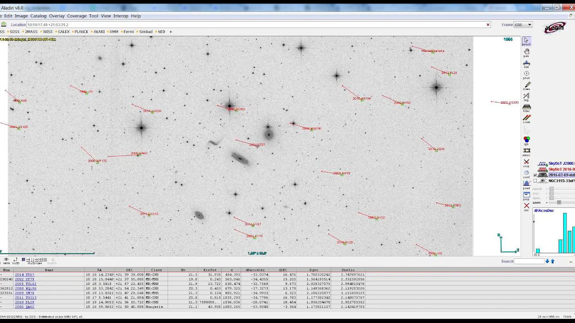Open the Catalog menu
Image resolution: width=575 pixels, height=323 pixels.
[x=38, y=16]
